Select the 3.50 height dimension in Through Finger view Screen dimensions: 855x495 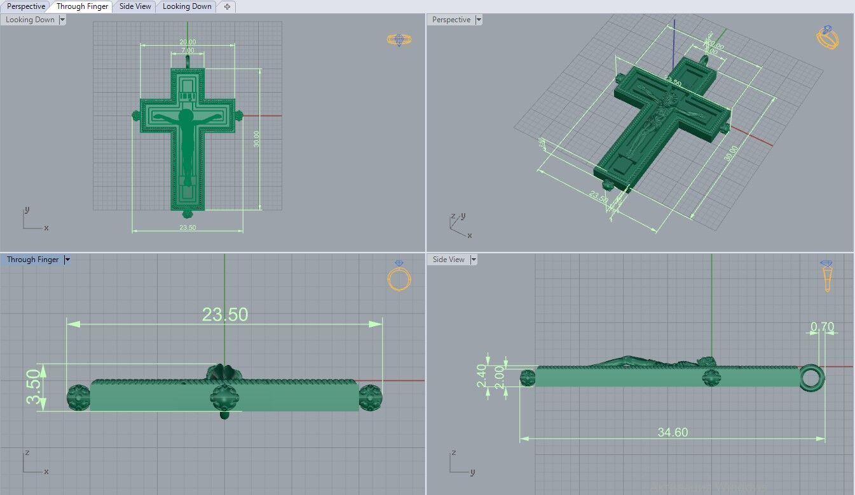point(32,387)
